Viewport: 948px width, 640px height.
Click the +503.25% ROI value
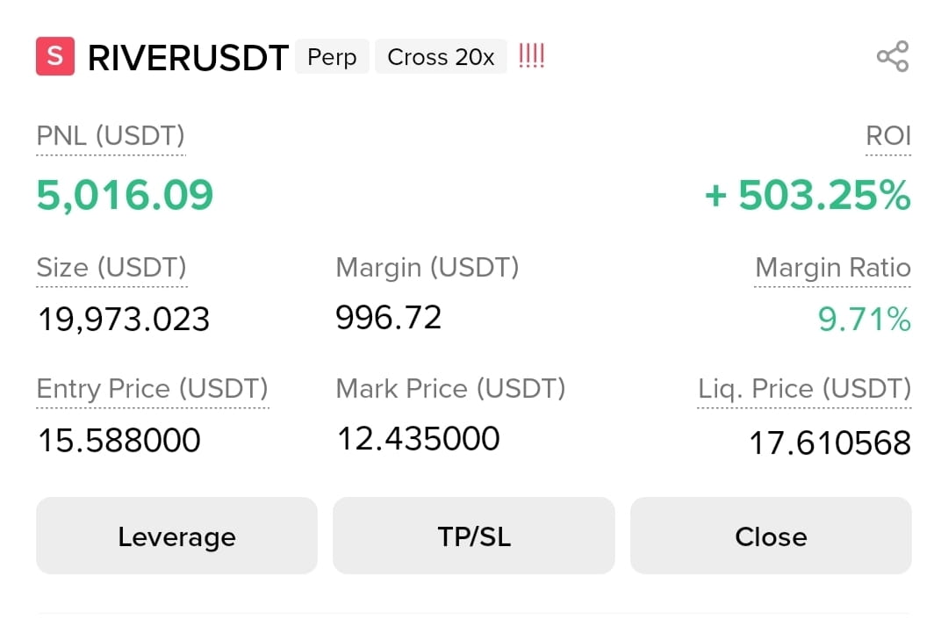[x=808, y=195]
